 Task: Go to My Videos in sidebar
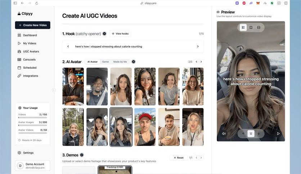[30, 43]
